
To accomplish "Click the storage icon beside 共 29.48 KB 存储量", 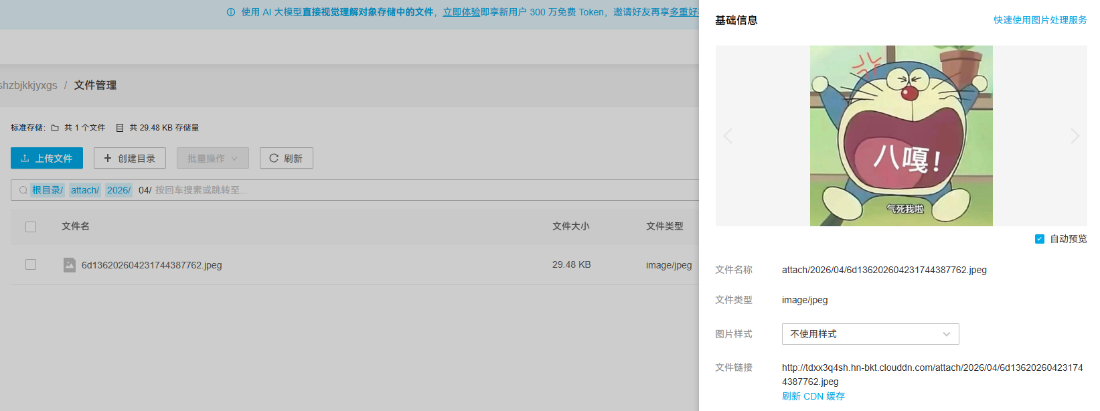I will [120, 128].
